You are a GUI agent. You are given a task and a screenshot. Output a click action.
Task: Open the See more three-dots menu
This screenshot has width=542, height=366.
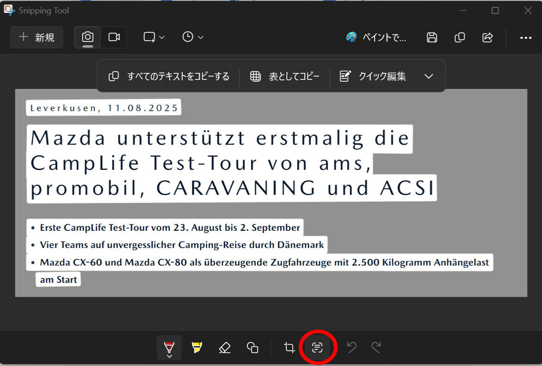click(526, 37)
